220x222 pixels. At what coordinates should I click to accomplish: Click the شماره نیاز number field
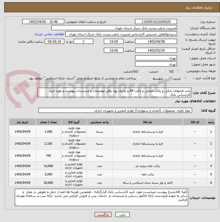156,22
